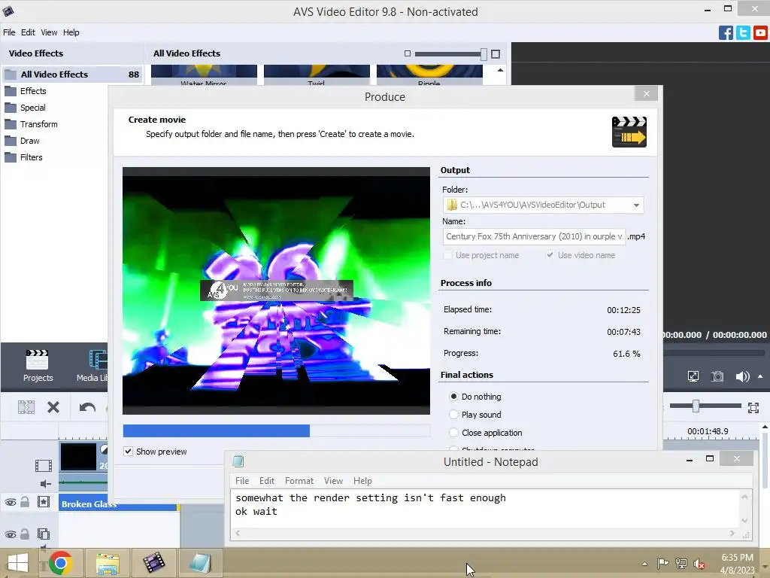Select the Play sound radio option
Screen dimensions: 770x578
click(x=453, y=415)
